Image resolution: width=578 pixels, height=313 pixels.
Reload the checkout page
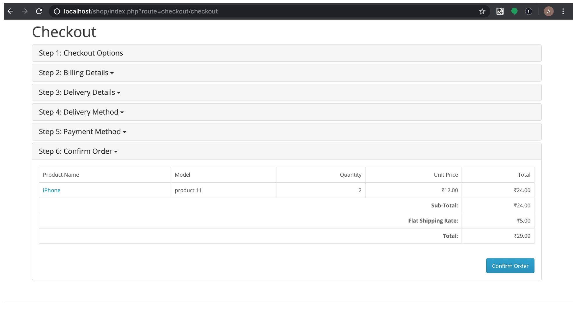pyautogui.click(x=39, y=11)
